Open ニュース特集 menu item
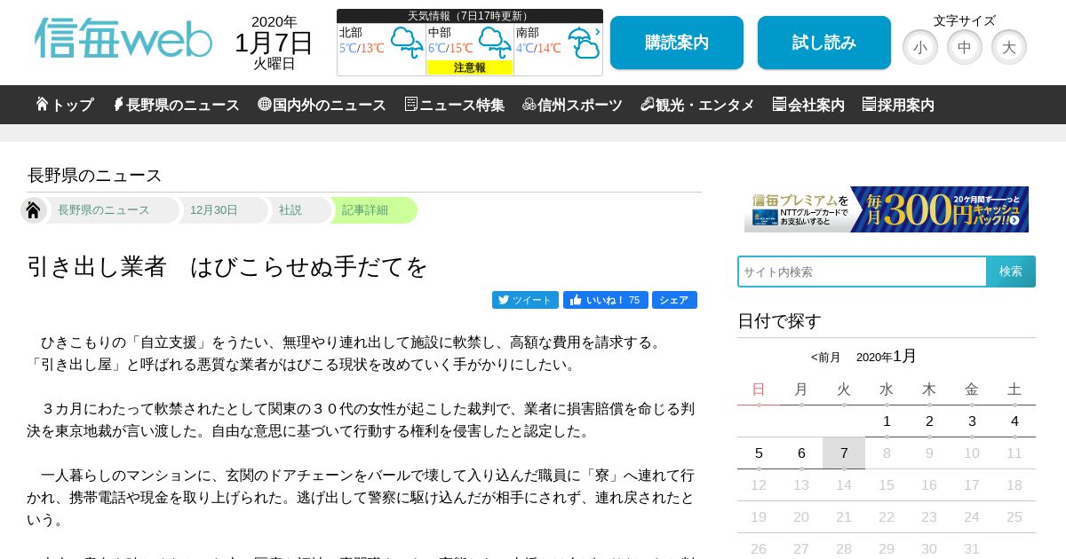 click(x=454, y=105)
